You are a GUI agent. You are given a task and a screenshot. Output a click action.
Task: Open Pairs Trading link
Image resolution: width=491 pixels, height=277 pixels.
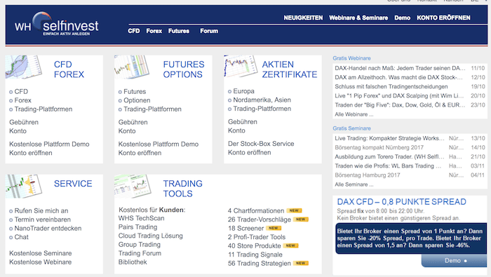tap(137, 227)
